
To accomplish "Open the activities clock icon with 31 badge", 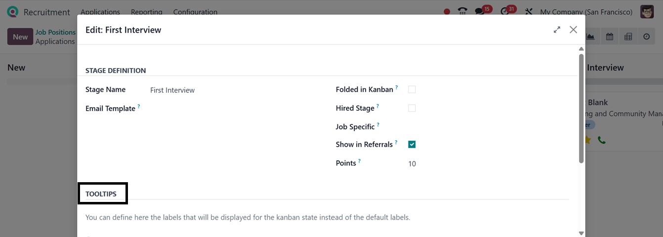I will point(505,11).
